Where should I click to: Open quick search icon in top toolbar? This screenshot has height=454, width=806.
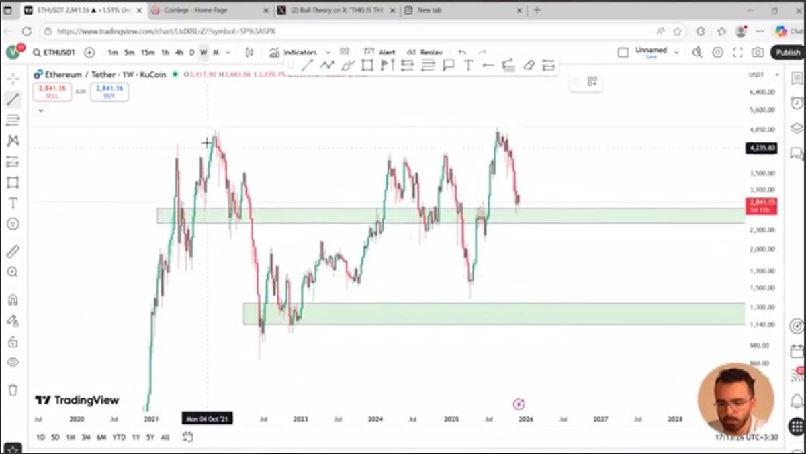click(x=697, y=52)
